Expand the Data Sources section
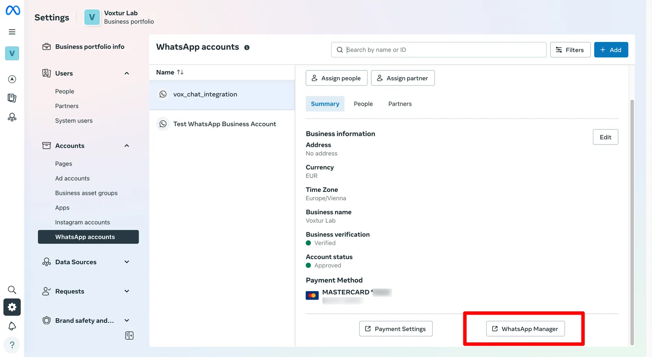 tap(127, 262)
